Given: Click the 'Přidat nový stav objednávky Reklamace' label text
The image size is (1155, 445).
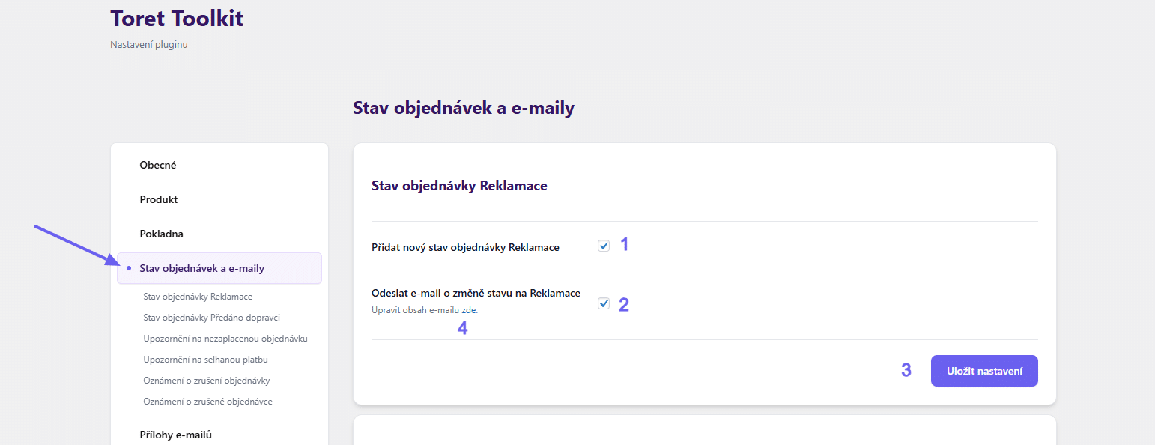Looking at the screenshot, I should pos(465,247).
